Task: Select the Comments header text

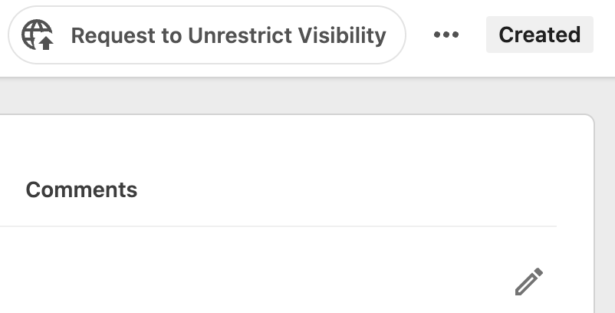Action: point(81,190)
